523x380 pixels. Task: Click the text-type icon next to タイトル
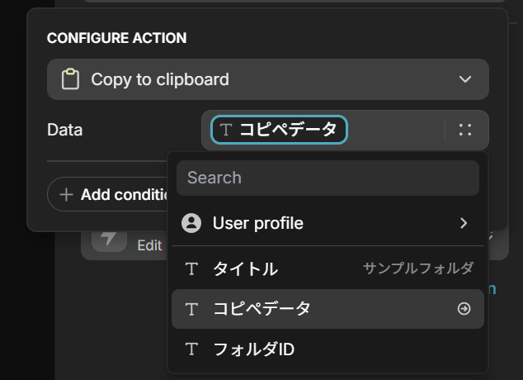tap(191, 268)
